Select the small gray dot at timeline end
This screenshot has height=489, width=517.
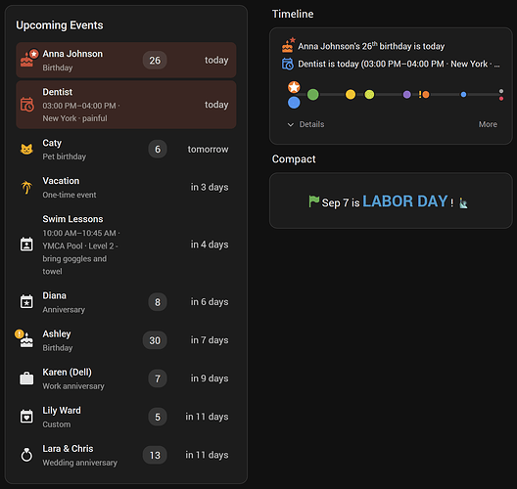(501, 91)
